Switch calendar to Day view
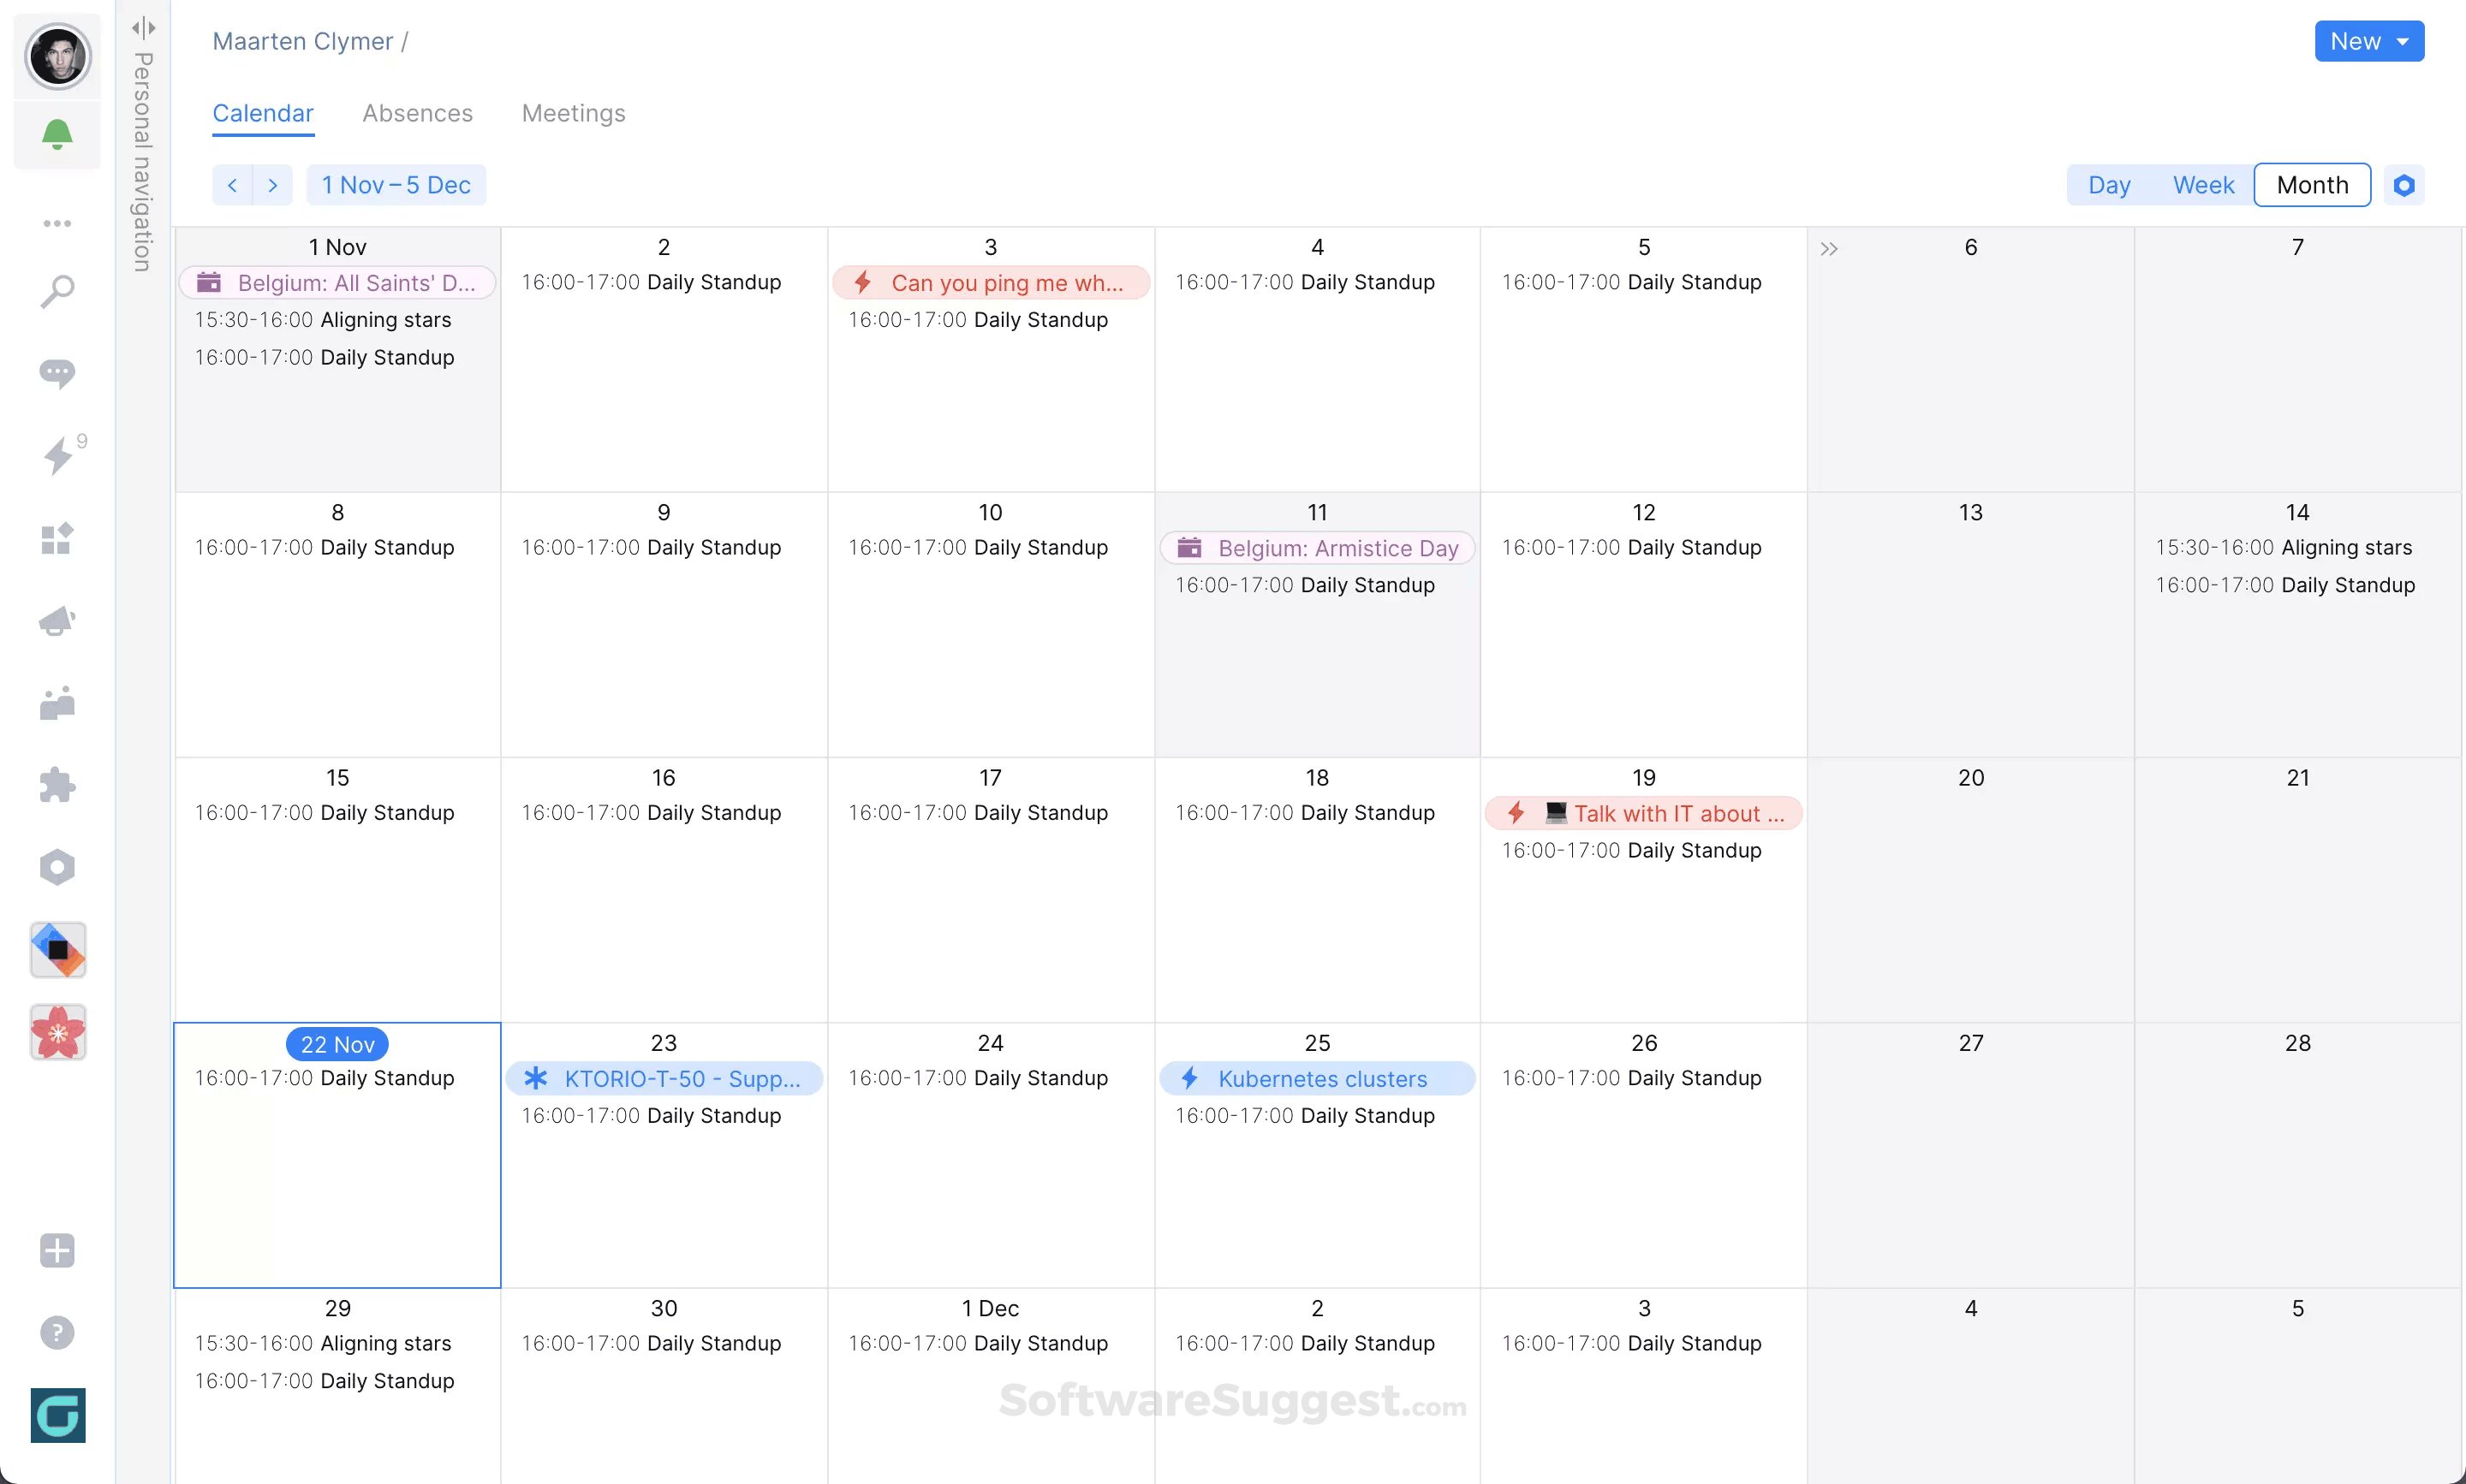2466x1484 pixels. pos(2109,185)
